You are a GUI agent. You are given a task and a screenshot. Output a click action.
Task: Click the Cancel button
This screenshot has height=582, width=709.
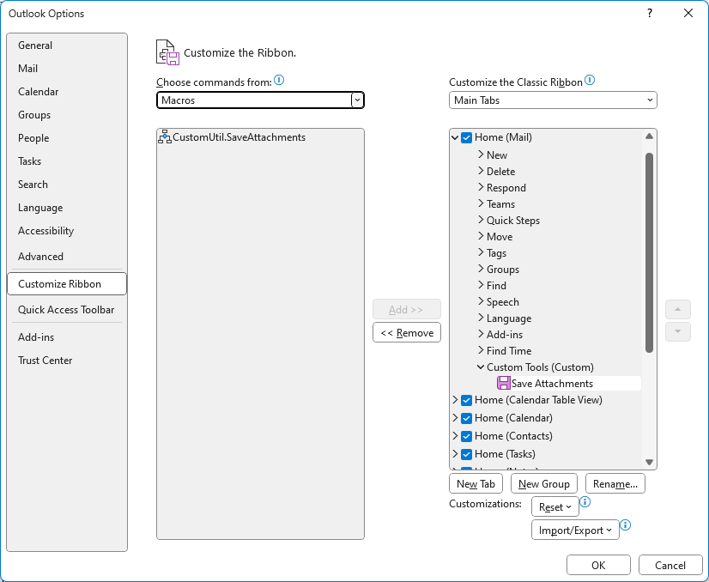pyautogui.click(x=670, y=566)
